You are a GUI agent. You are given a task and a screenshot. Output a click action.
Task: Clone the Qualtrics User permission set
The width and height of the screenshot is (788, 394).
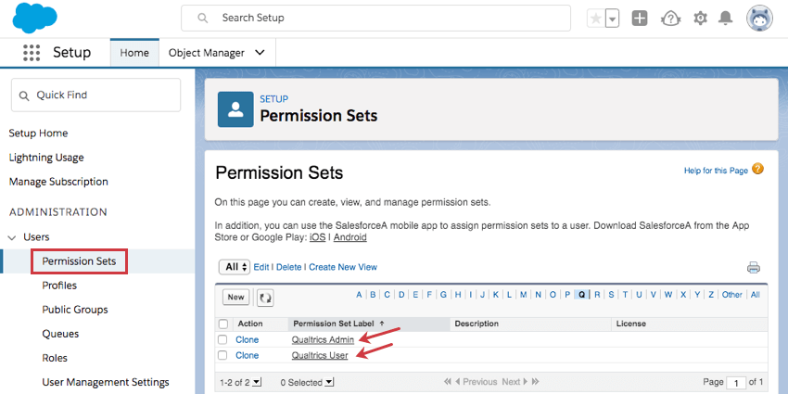point(248,355)
